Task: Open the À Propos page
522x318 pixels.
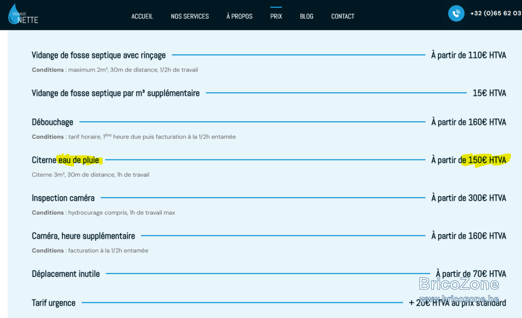Action: [x=239, y=17]
